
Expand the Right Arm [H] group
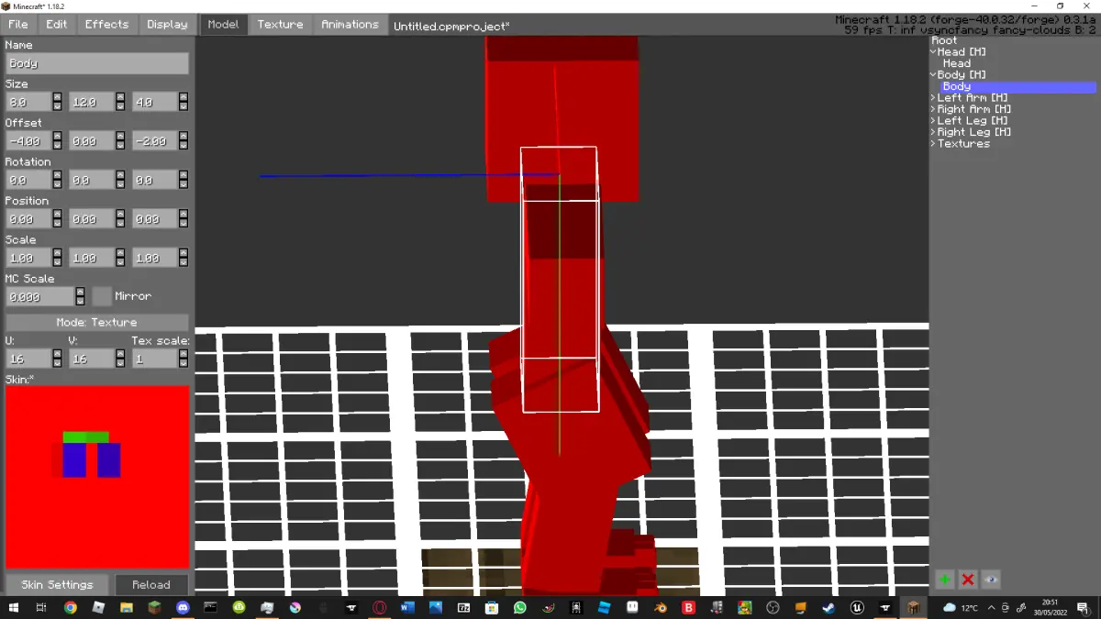coord(933,109)
